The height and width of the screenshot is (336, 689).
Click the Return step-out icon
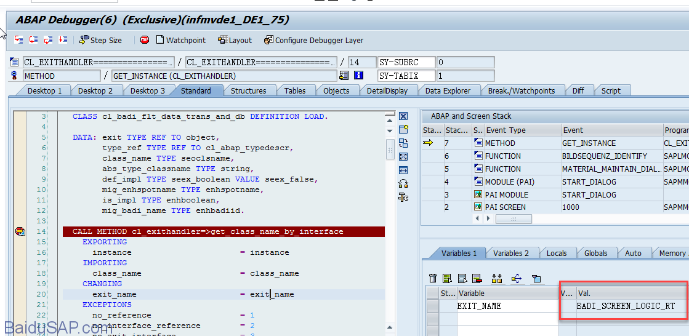[x=48, y=40]
